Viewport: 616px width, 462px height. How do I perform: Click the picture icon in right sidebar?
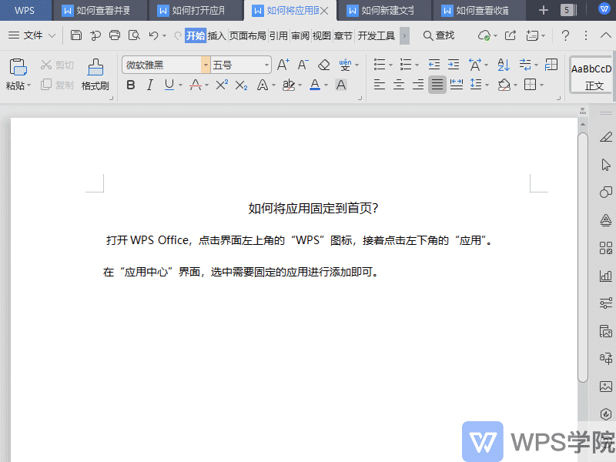[x=606, y=387]
